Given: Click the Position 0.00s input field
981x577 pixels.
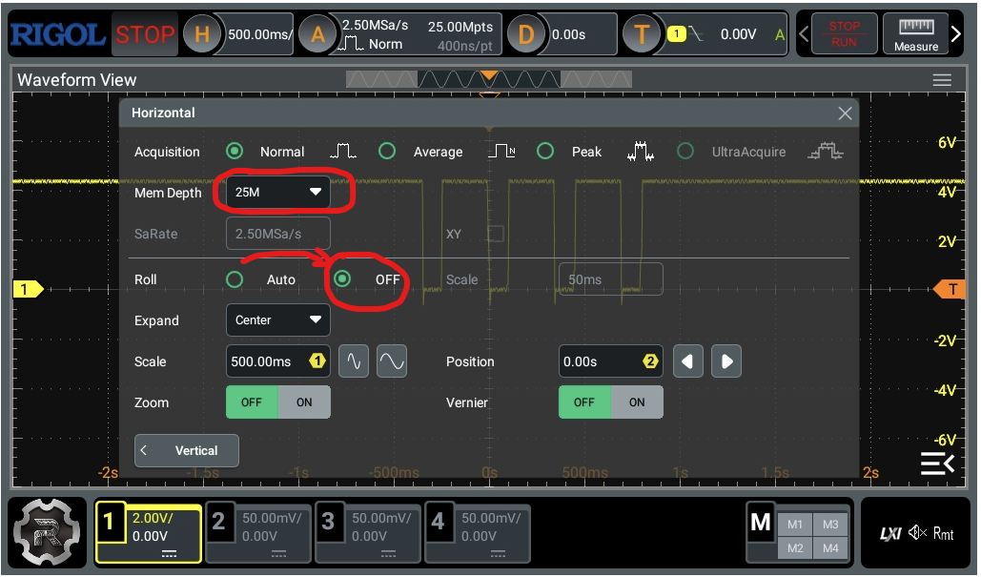Looking at the screenshot, I should click(610, 361).
